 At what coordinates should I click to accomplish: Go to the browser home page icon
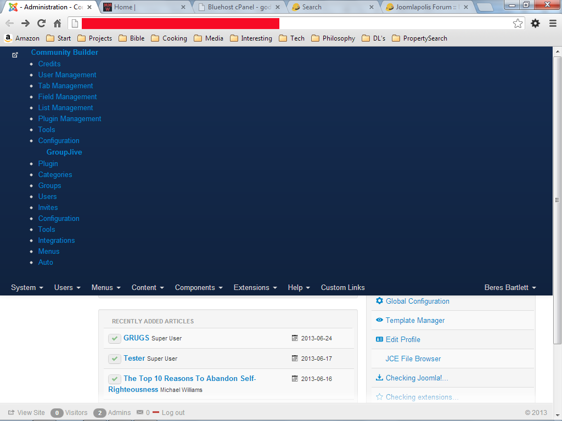point(57,24)
